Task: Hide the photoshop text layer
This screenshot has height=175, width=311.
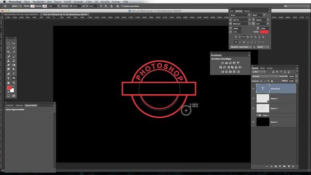Action: point(253,88)
